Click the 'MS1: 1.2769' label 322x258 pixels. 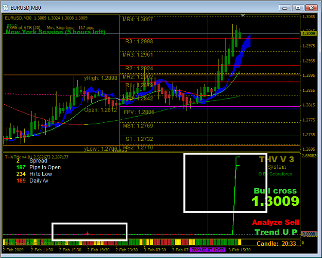138,126
